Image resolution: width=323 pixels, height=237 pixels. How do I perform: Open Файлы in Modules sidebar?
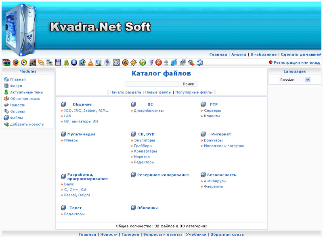point(17,118)
